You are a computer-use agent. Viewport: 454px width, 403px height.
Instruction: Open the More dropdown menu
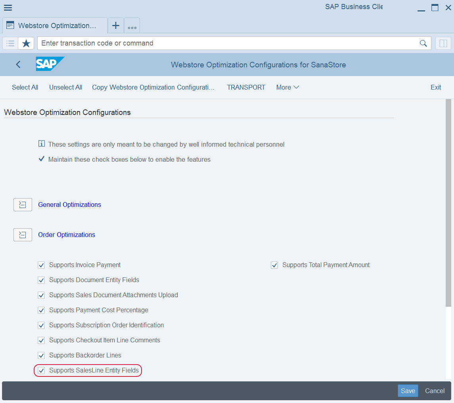coord(287,87)
